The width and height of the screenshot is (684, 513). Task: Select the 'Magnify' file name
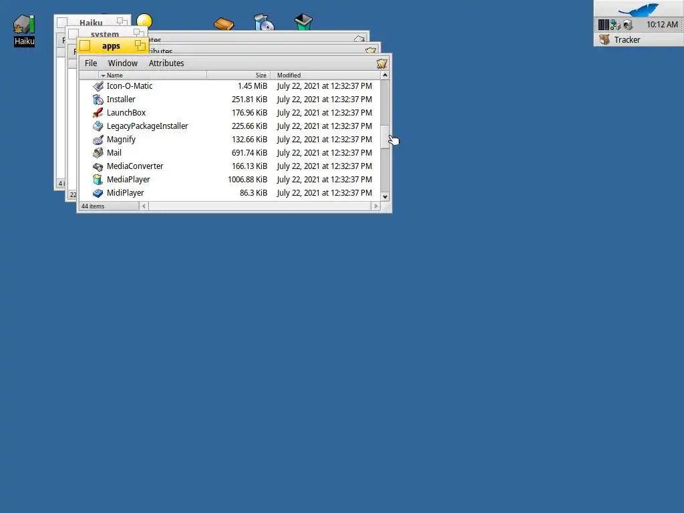pyautogui.click(x=121, y=140)
